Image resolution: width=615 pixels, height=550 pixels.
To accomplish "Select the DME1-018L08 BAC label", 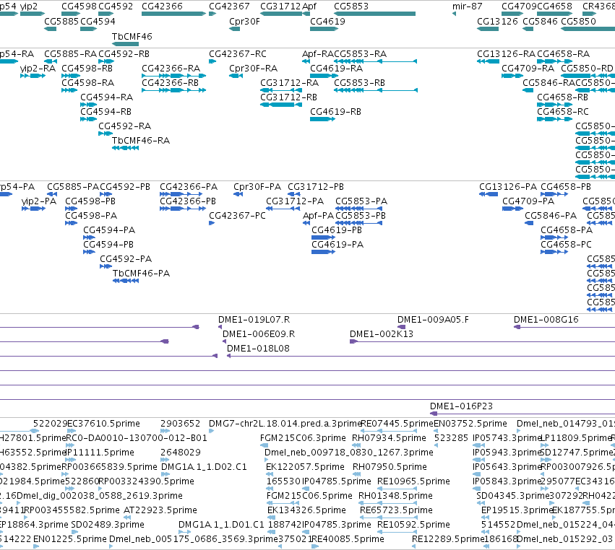I will click(x=258, y=349).
